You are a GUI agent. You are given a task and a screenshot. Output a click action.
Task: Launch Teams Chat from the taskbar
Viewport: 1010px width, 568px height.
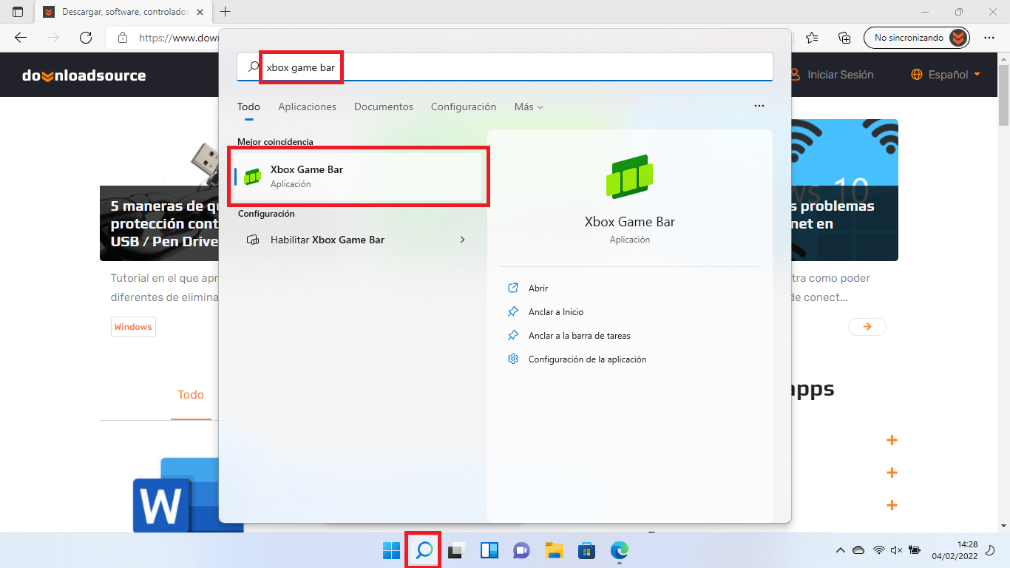pyautogui.click(x=521, y=550)
